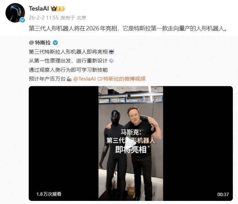Click the video frame showing the robot

(131, 143)
